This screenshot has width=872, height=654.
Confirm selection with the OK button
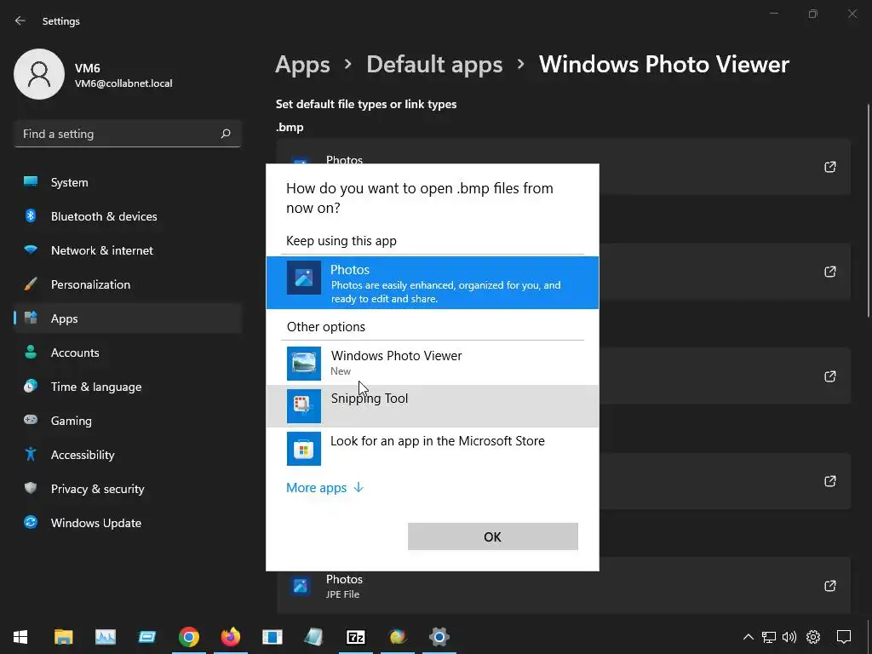[x=492, y=536]
